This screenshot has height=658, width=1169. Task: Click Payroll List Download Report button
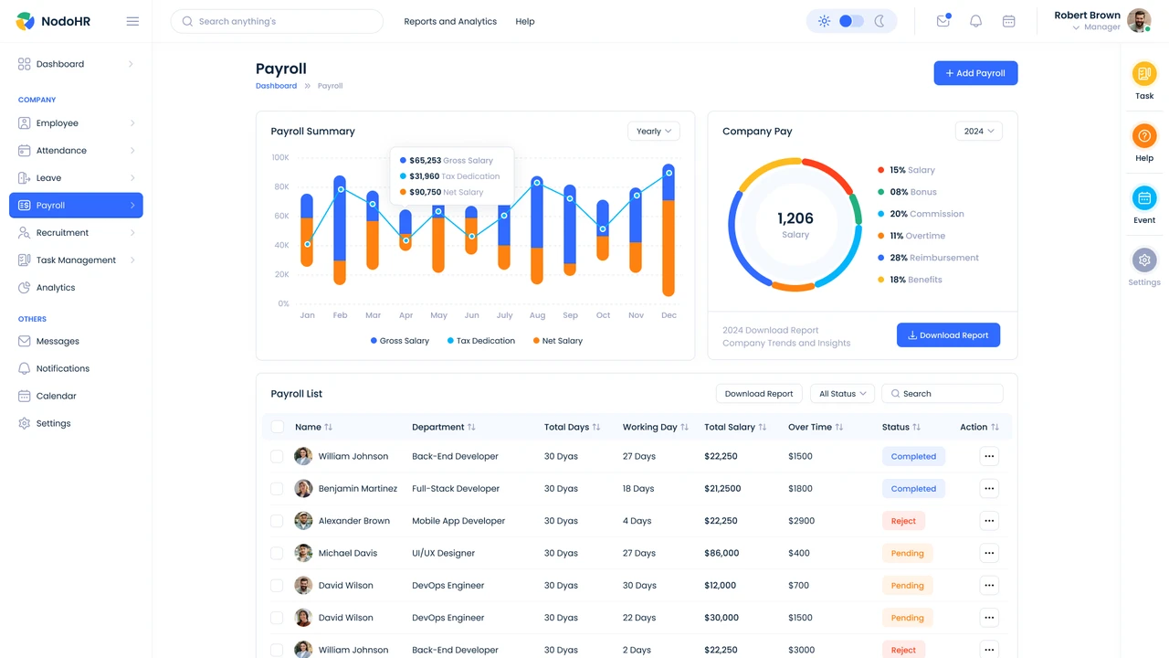coord(759,394)
